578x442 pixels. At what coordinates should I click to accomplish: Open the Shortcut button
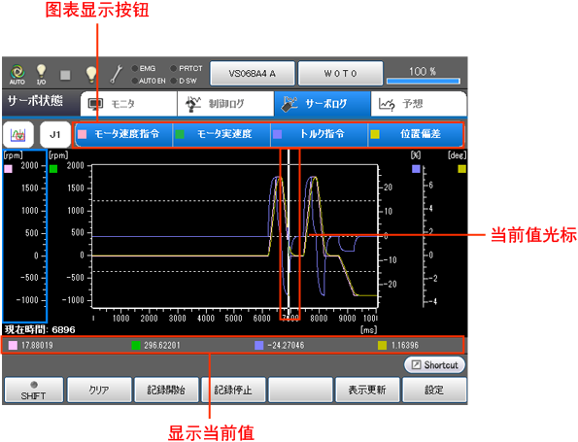coord(434,365)
